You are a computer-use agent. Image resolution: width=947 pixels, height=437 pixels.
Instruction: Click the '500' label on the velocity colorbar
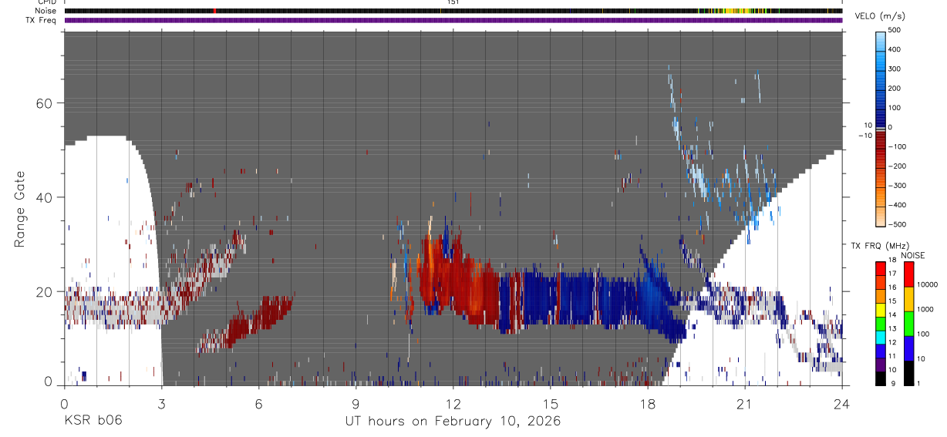coord(895,30)
